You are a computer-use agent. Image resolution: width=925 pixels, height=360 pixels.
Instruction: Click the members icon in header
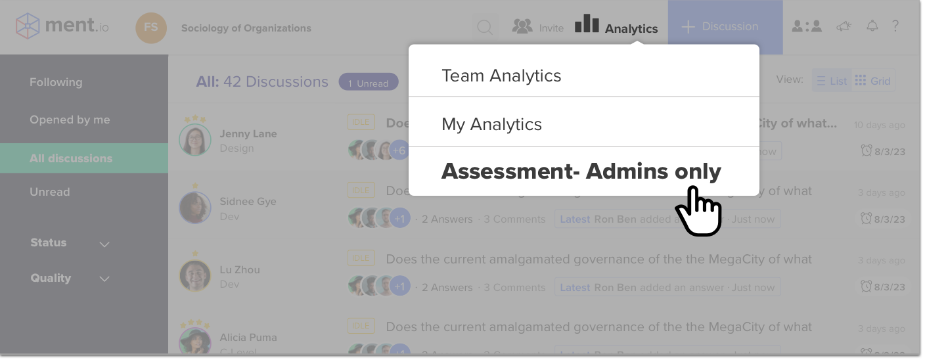click(x=807, y=26)
